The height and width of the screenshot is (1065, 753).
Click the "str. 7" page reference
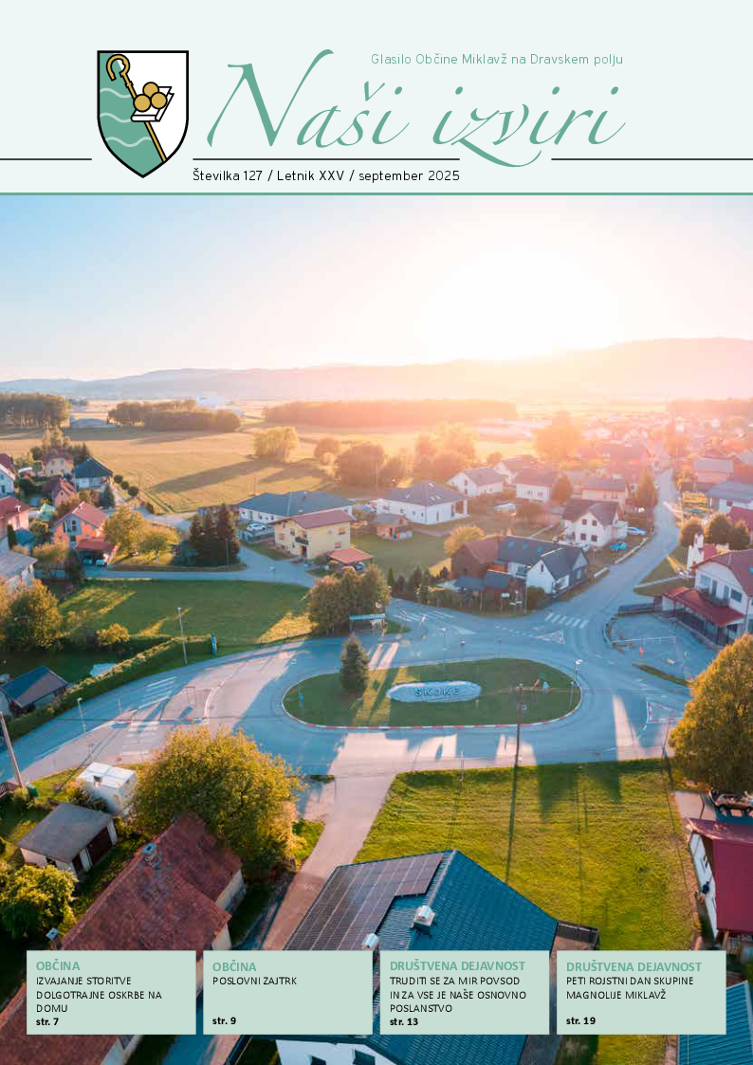tap(47, 1021)
